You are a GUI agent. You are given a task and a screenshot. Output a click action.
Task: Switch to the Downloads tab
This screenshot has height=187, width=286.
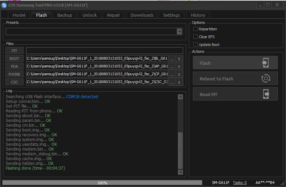point(142,15)
